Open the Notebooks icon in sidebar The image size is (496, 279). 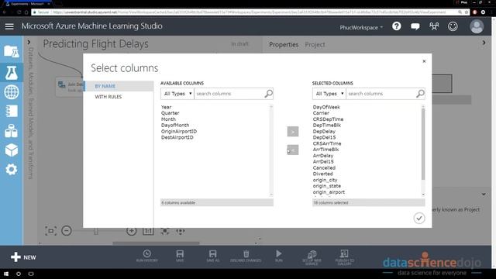click(x=12, y=112)
